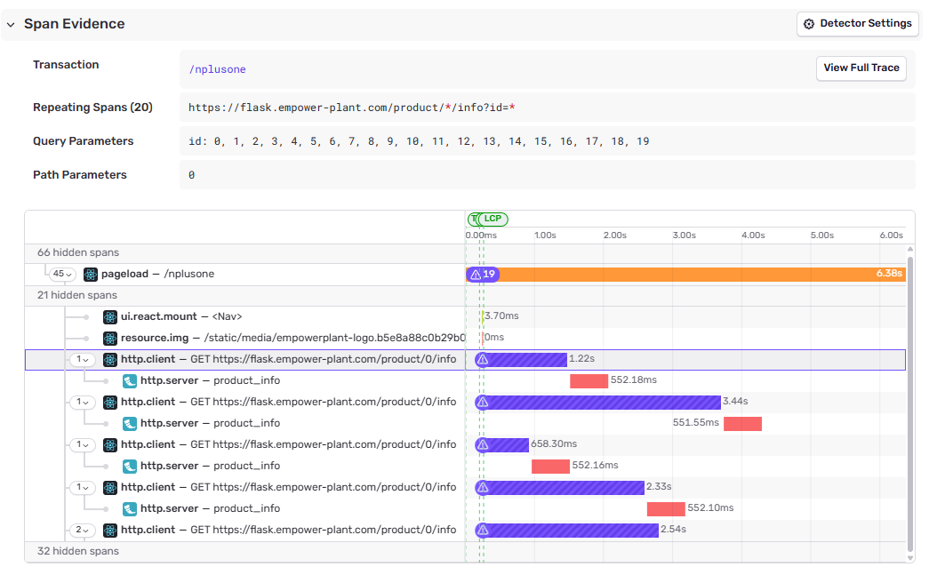This screenshot has height=575, width=929.
Task: Click the LCP marker badge
Action: (493, 219)
